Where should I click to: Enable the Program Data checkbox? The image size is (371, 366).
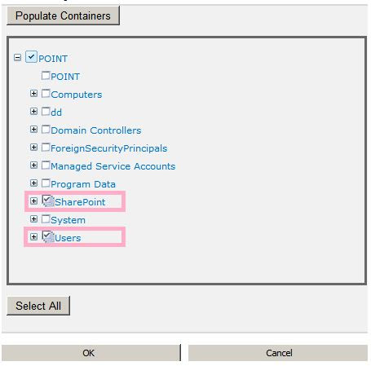46,183
